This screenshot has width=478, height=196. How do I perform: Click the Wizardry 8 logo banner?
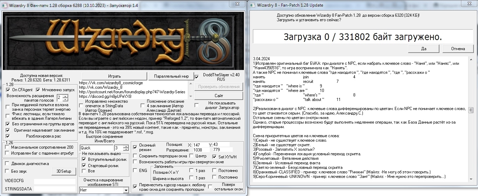point(124,41)
